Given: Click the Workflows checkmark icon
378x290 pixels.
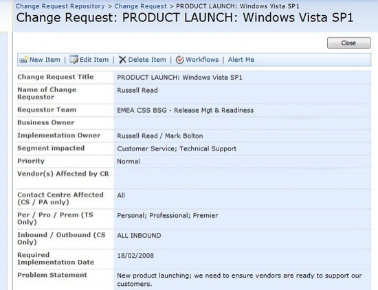Looking at the screenshot, I should 179,60.
